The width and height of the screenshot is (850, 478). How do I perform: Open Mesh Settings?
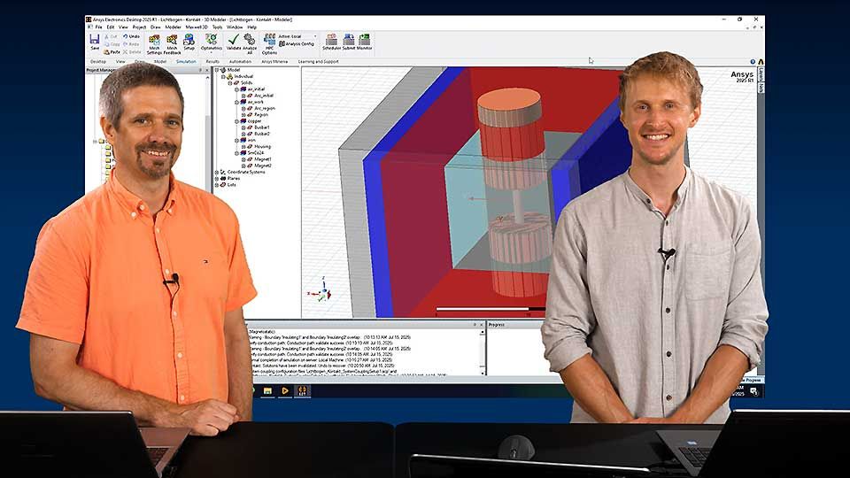pos(154,44)
